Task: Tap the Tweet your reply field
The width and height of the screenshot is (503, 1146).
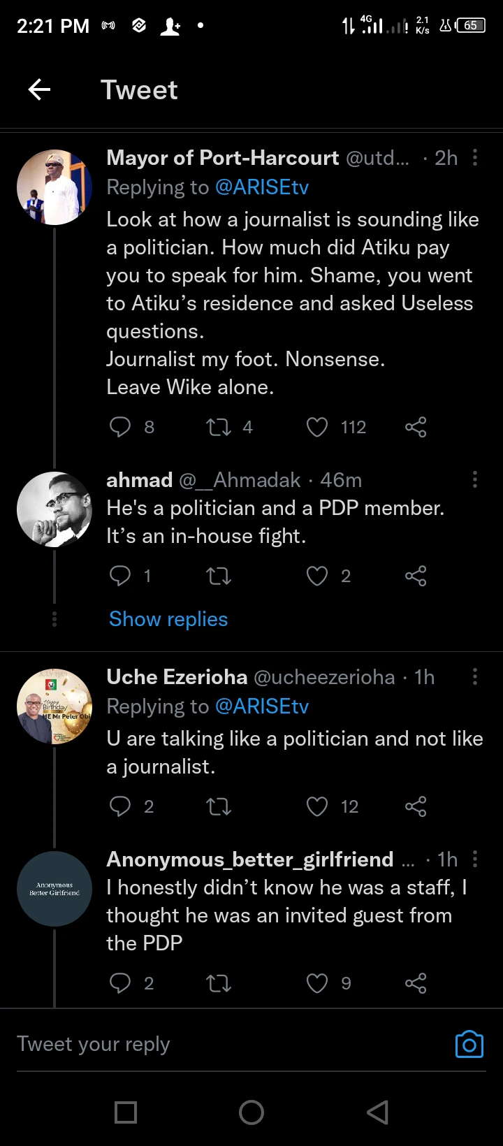Action: 210,1044
